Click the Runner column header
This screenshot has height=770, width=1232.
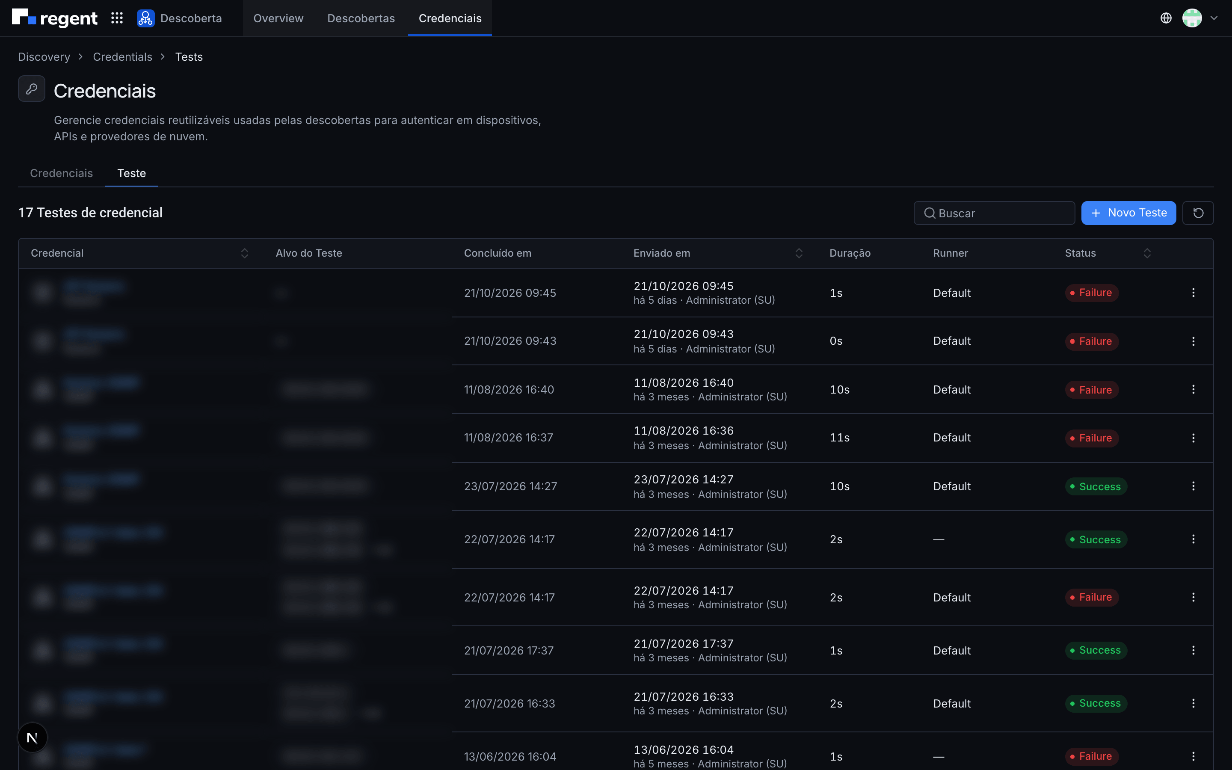pyautogui.click(x=951, y=253)
